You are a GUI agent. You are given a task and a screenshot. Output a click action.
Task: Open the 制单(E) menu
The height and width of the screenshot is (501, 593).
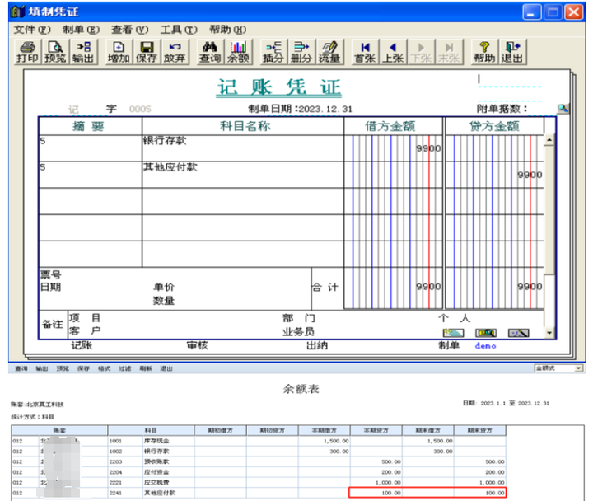(x=81, y=30)
